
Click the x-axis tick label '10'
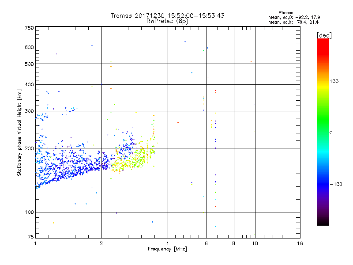coord(255,243)
